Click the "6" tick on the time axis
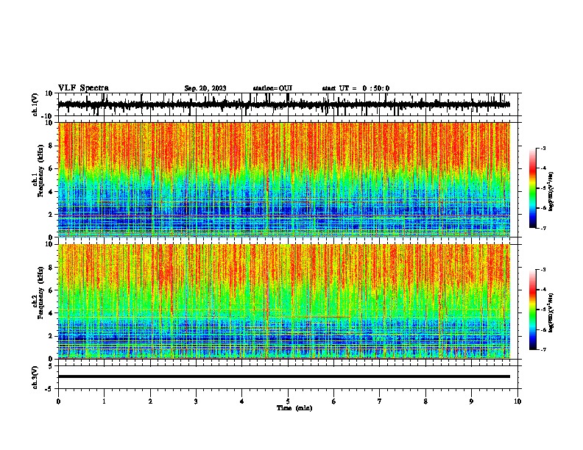The width and height of the screenshot is (583, 450). click(334, 401)
